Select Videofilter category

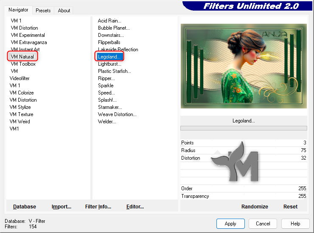point(20,78)
